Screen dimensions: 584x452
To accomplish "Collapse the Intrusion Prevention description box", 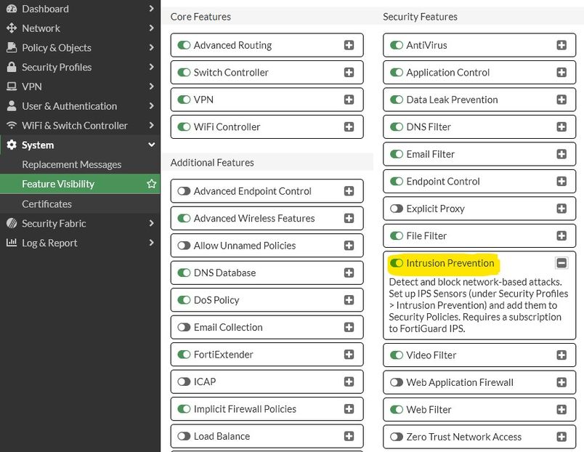I will coord(561,263).
